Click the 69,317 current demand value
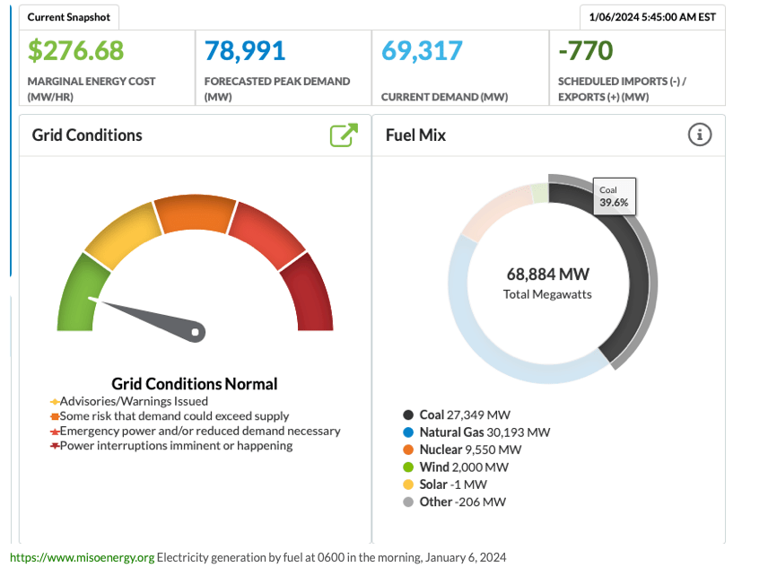The image size is (768, 576). (420, 50)
